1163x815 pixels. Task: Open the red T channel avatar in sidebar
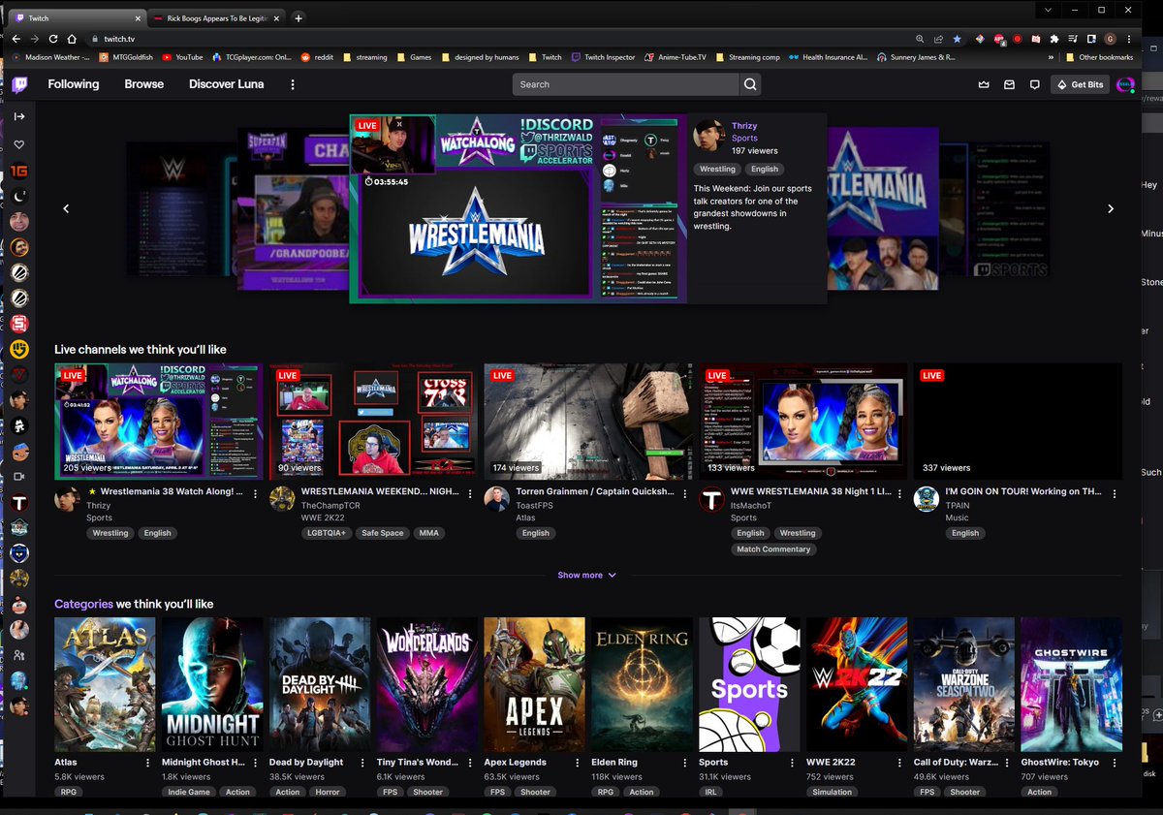tap(18, 502)
